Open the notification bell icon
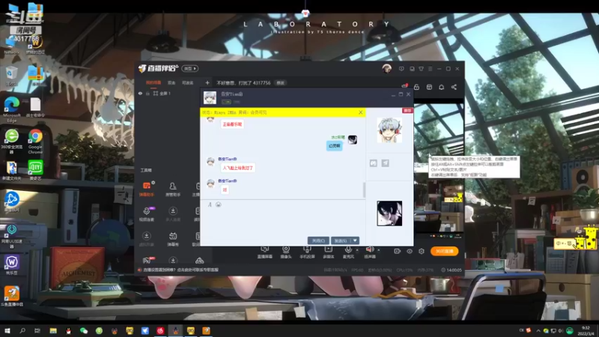The image size is (599, 337). (441, 87)
